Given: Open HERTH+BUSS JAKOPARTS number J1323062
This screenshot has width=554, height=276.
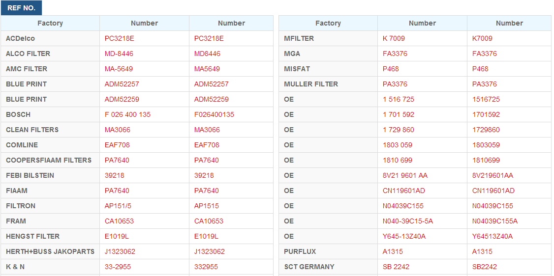Looking at the screenshot, I should pos(120,251).
